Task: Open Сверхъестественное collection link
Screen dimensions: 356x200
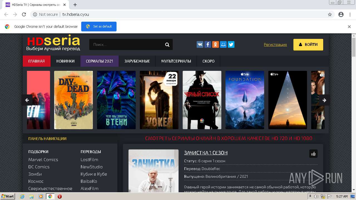Action: tap(50, 188)
